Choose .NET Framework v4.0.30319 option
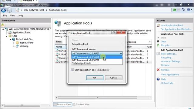Screen dimensions: 194x109 coord(97,57)
